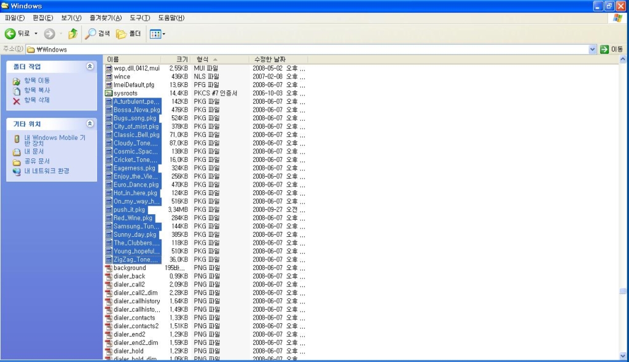629x362 pixels.
Task: Click the Sunny_day.pkg file icon
Action: point(109,234)
